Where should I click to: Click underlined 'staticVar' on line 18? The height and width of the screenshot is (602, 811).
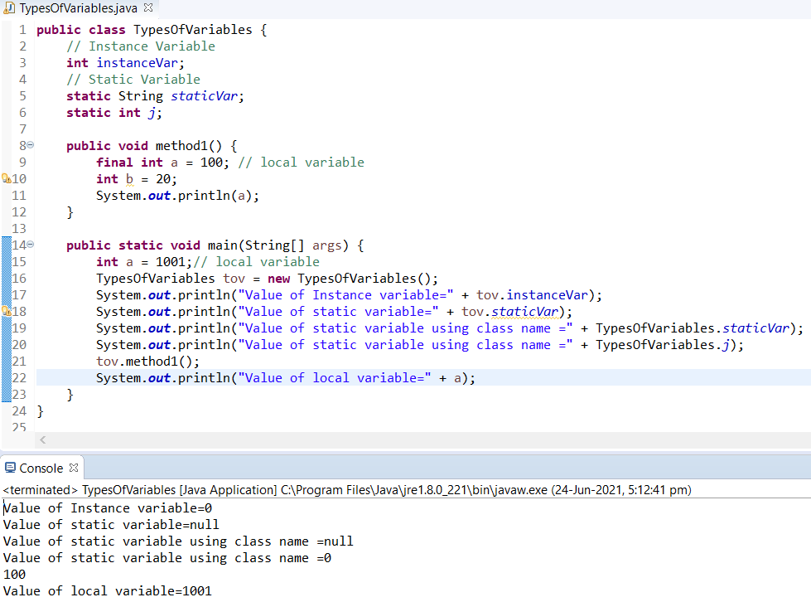tap(525, 312)
